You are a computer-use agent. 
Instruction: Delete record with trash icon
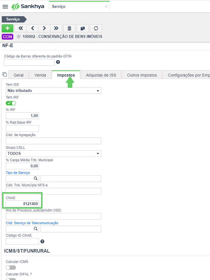pyautogui.click(x=69, y=28)
